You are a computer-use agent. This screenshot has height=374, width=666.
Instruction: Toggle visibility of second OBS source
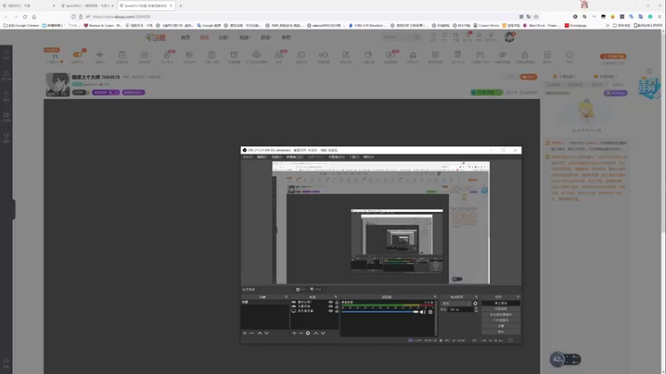click(x=331, y=306)
